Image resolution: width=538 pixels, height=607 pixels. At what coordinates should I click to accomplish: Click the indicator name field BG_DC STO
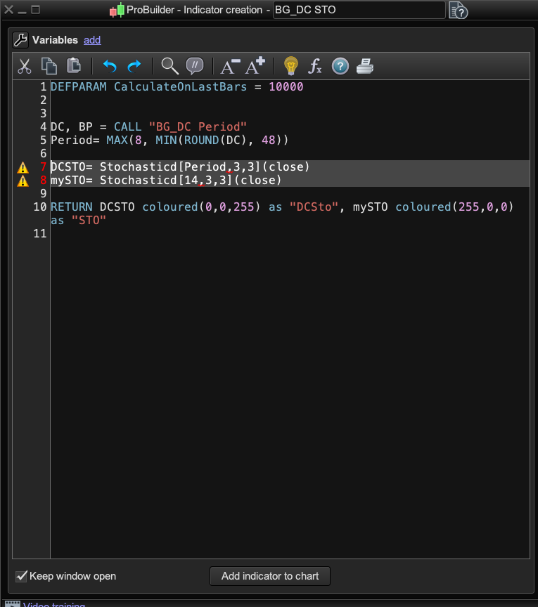(359, 10)
